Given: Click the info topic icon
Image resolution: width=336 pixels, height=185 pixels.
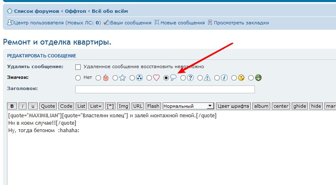Looking at the screenshot, I should 224,78.
